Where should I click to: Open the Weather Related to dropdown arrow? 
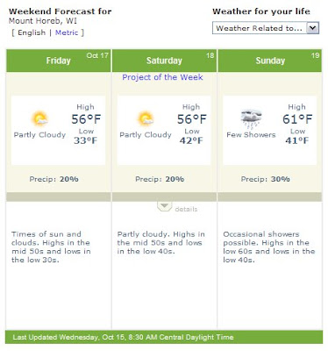(x=312, y=28)
